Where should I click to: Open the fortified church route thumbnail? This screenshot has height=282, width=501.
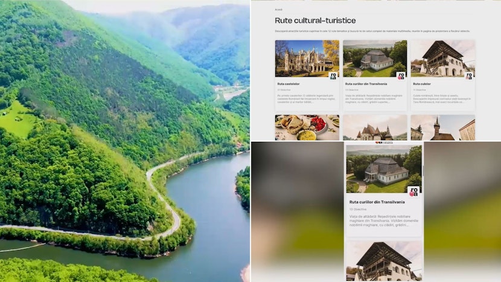point(375,127)
